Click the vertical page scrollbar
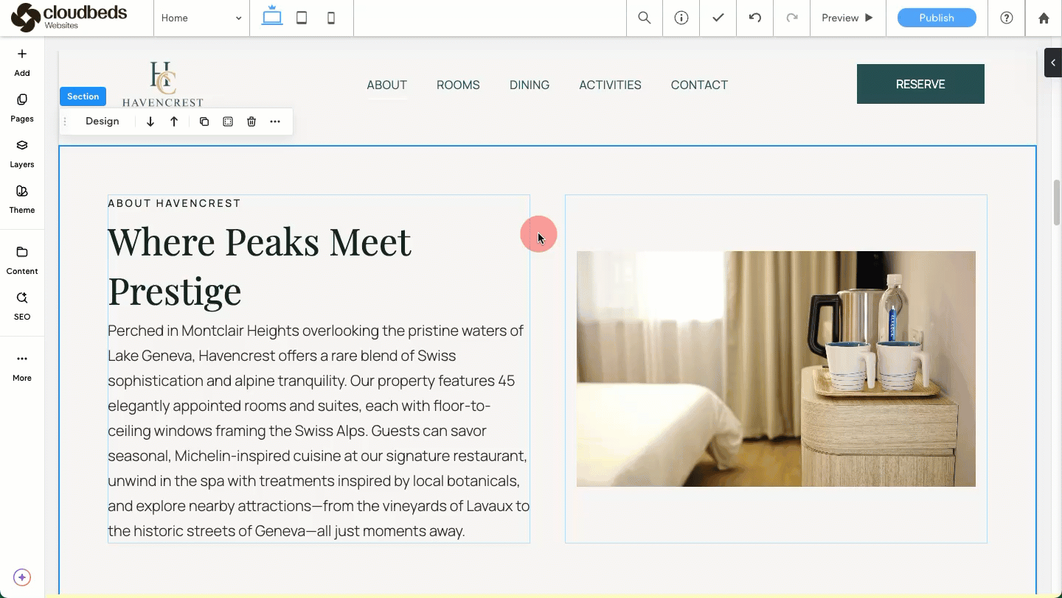The image size is (1062, 598). (1056, 203)
